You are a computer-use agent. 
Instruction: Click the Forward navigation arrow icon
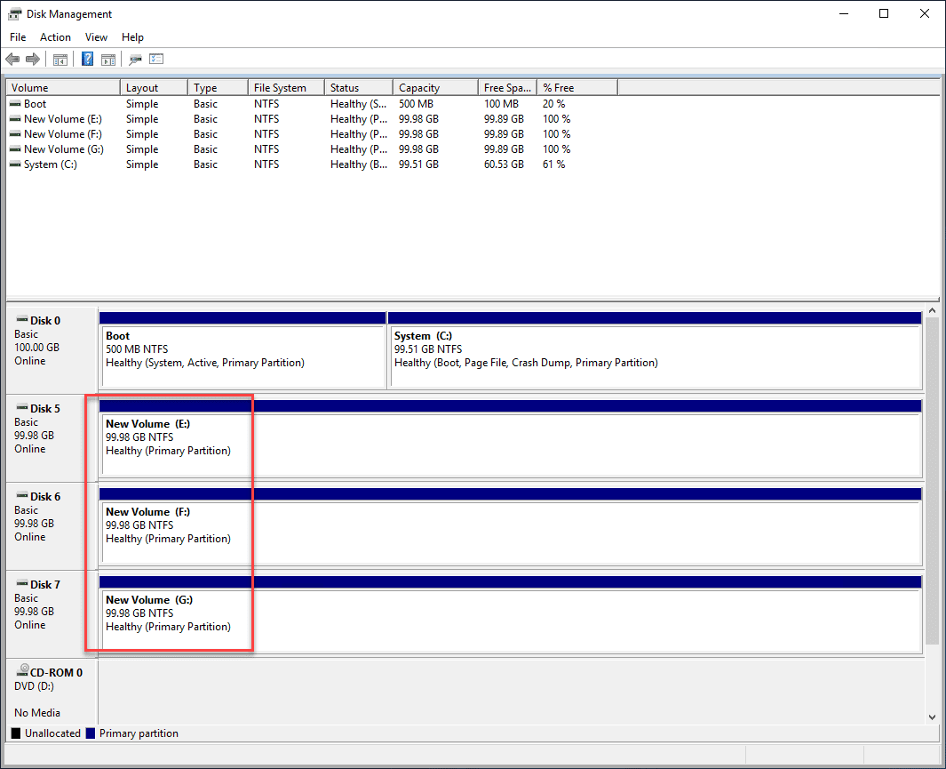tap(33, 59)
